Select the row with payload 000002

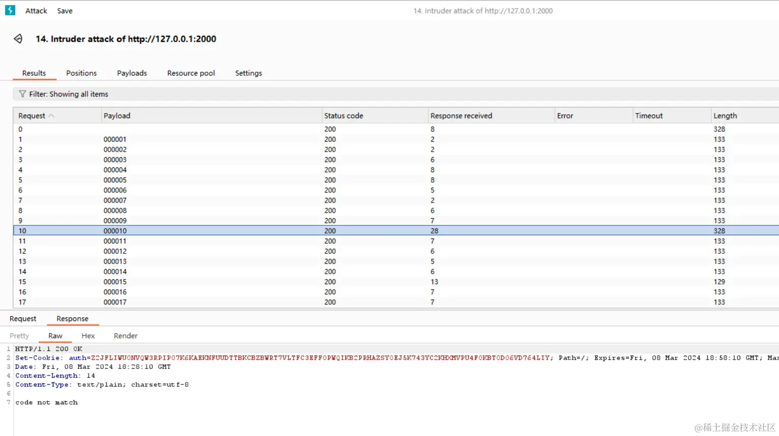click(x=396, y=150)
